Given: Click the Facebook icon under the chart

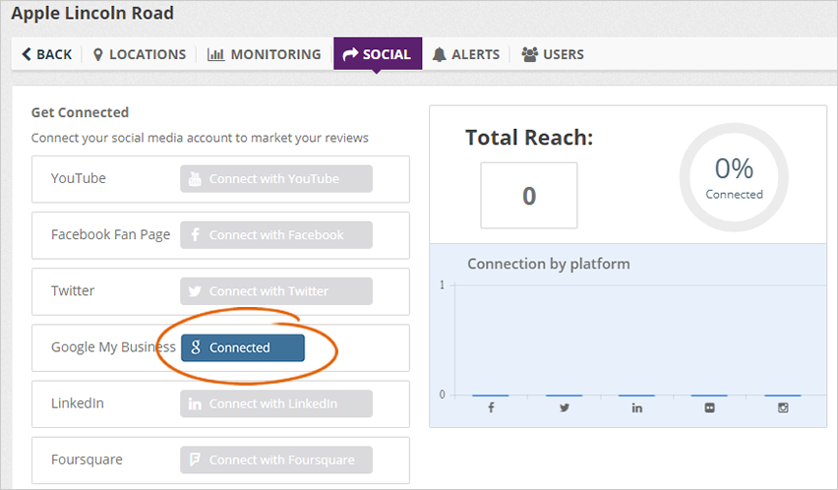Looking at the screenshot, I should [491, 407].
